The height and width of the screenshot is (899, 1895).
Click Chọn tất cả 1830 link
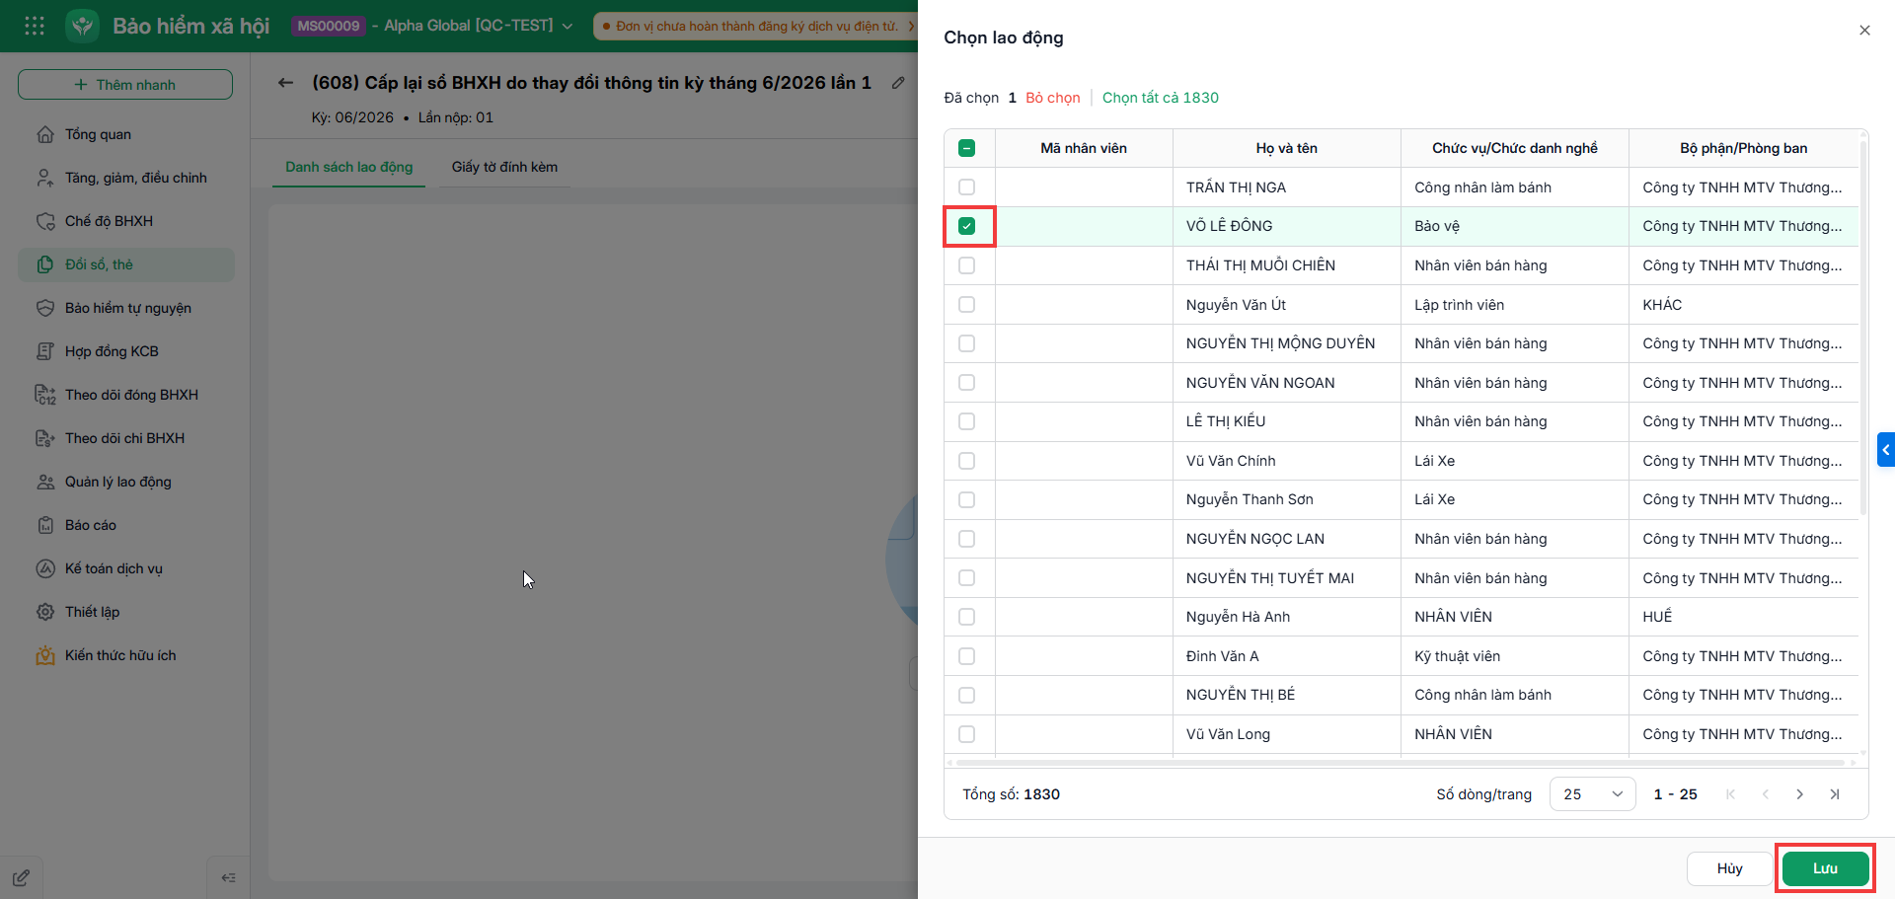1161,98
